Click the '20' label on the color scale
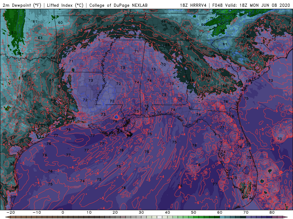This screenshot has width=293, height=219. tap(115, 212)
